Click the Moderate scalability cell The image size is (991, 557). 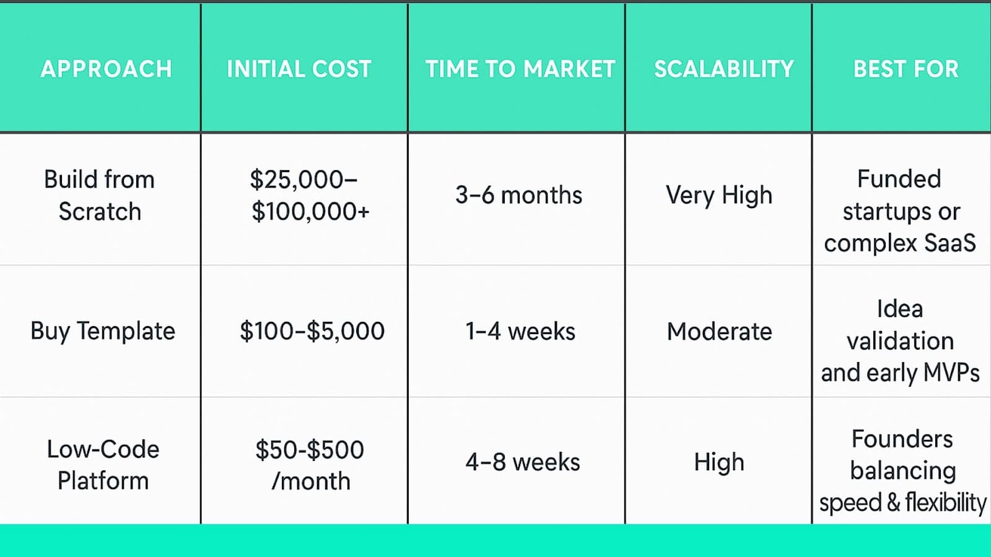pos(720,331)
